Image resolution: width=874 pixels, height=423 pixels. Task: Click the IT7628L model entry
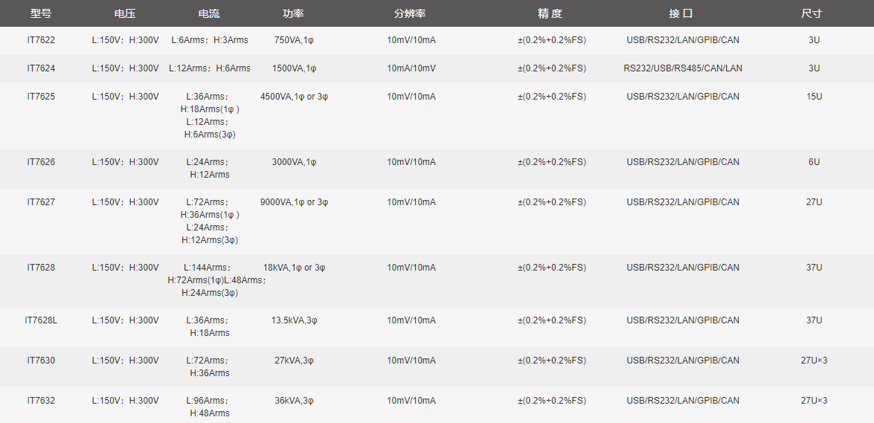click(x=41, y=320)
